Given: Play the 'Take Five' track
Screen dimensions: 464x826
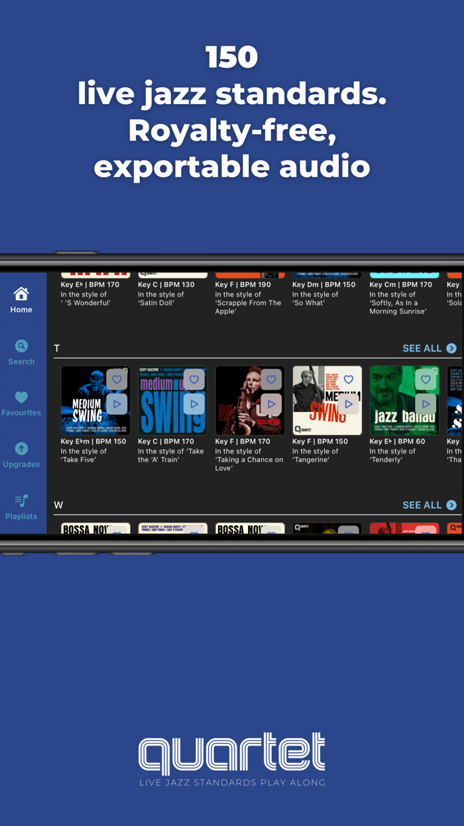Looking at the screenshot, I should tap(117, 404).
